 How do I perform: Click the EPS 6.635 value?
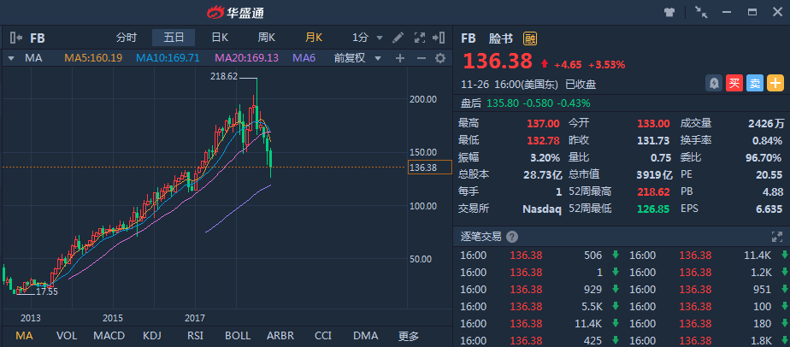pos(769,209)
